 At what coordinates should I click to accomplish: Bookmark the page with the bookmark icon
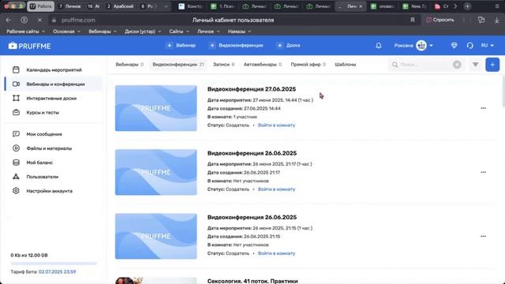[x=412, y=20]
